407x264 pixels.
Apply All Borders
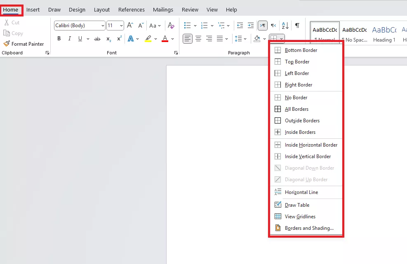(x=306, y=109)
